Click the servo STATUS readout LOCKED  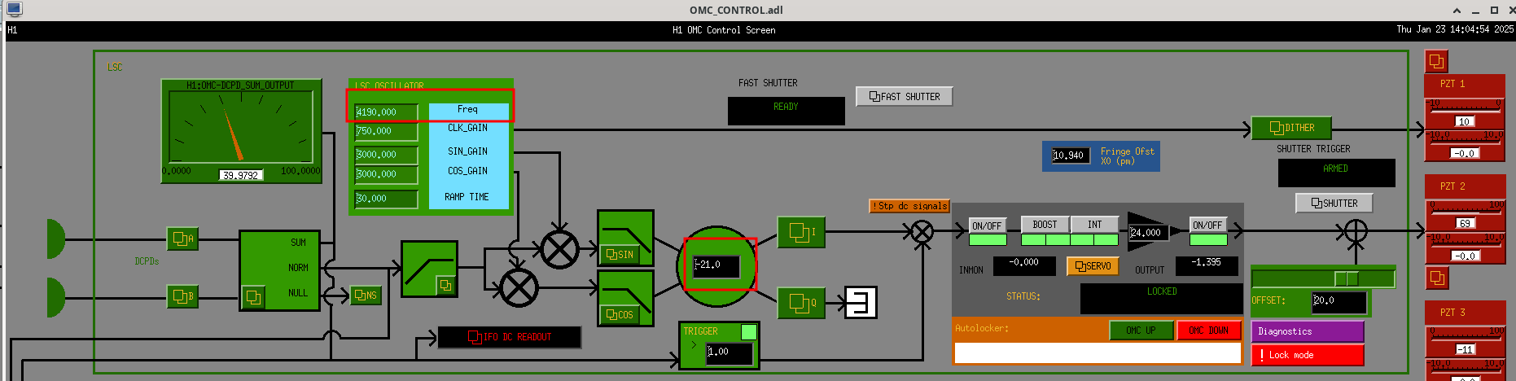(x=1161, y=298)
